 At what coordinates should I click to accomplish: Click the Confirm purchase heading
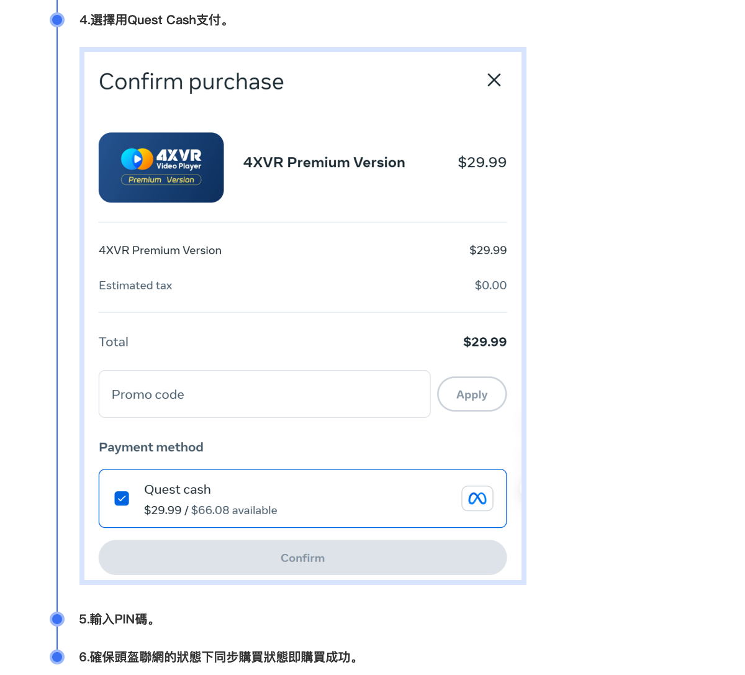coord(191,82)
